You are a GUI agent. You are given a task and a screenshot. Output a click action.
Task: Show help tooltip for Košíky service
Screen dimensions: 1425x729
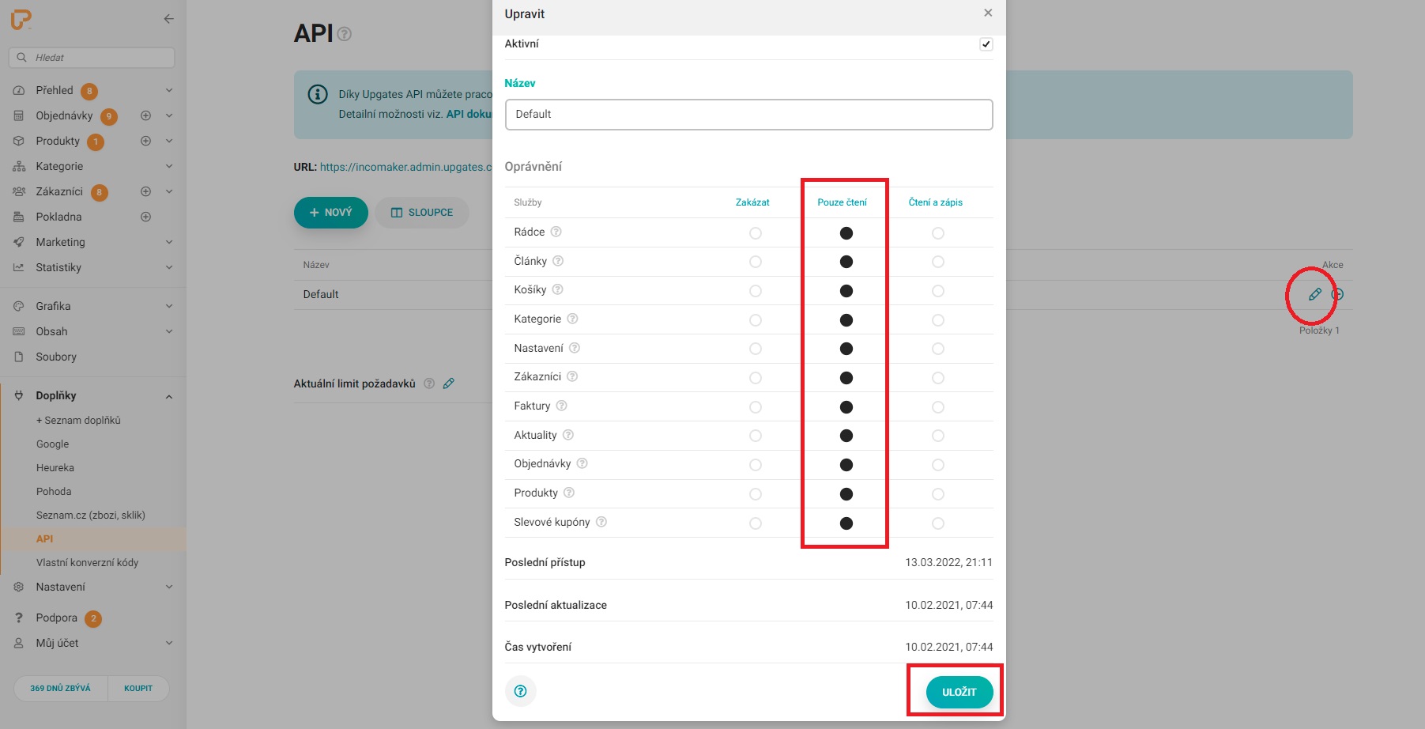(x=557, y=289)
